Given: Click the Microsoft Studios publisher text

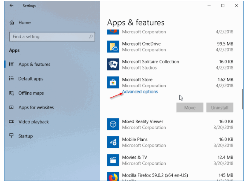Looking at the screenshot, I should click(139, 68).
